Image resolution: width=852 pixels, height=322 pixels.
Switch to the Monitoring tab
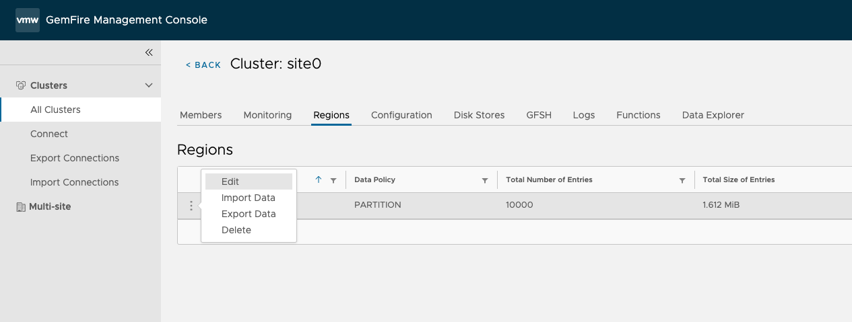click(267, 115)
